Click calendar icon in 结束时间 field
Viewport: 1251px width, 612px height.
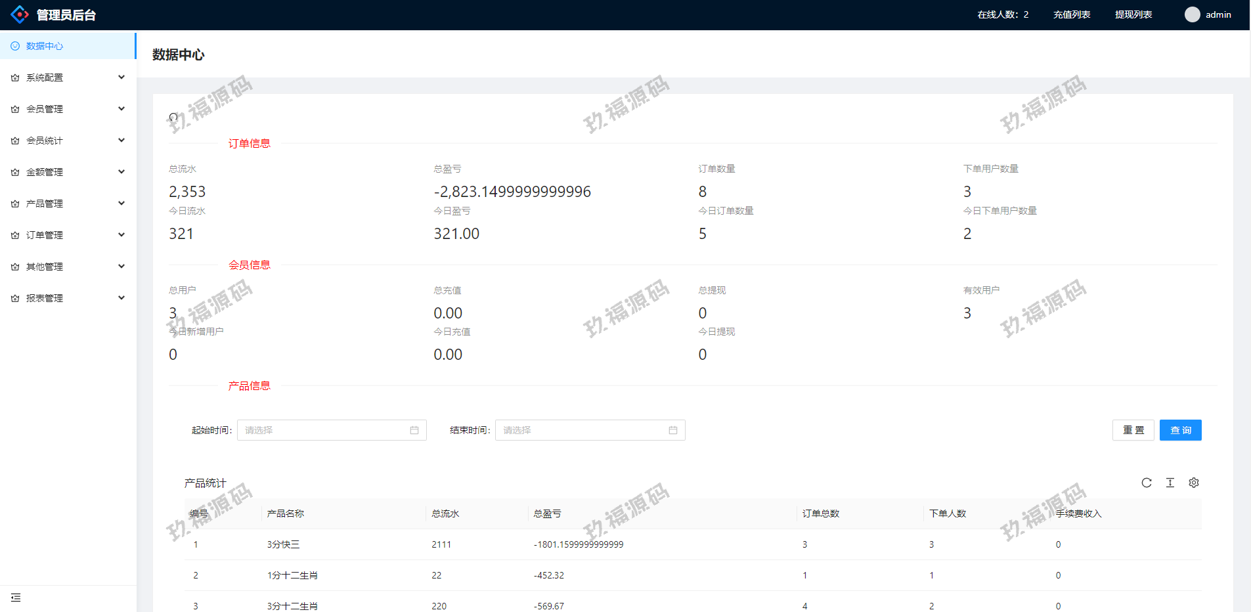click(x=673, y=430)
